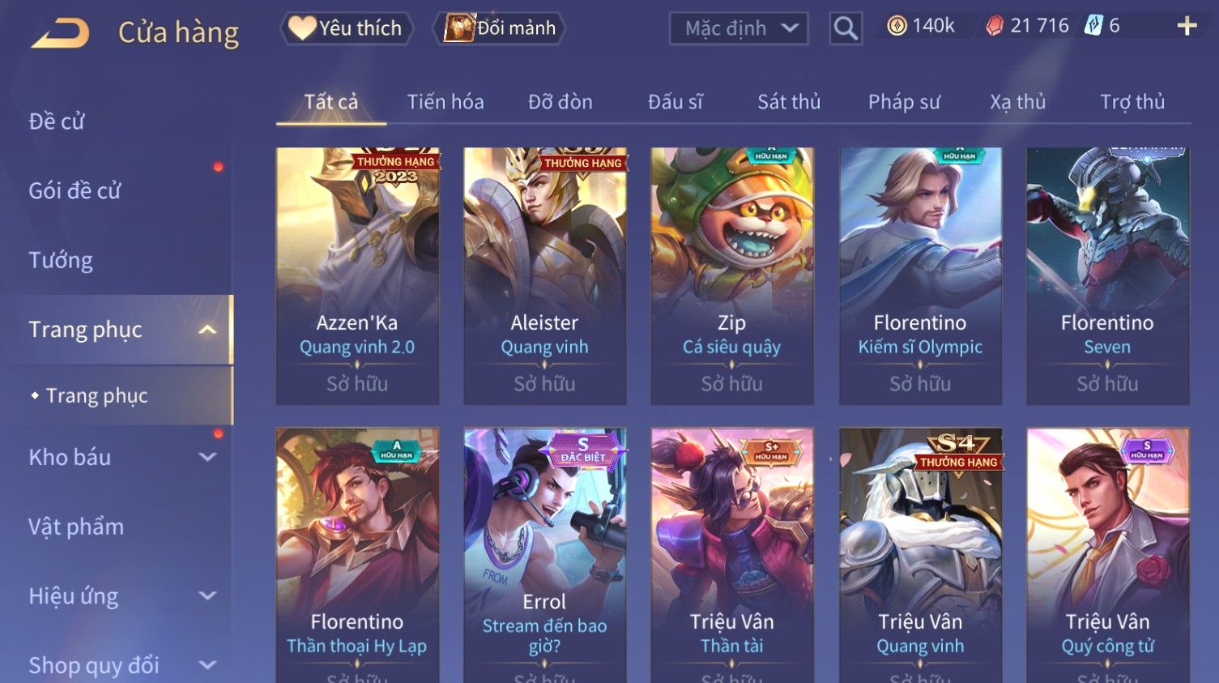Image resolution: width=1219 pixels, height=683 pixels.
Task: Switch to the Pháp sư tab
Action: [904, 102]
